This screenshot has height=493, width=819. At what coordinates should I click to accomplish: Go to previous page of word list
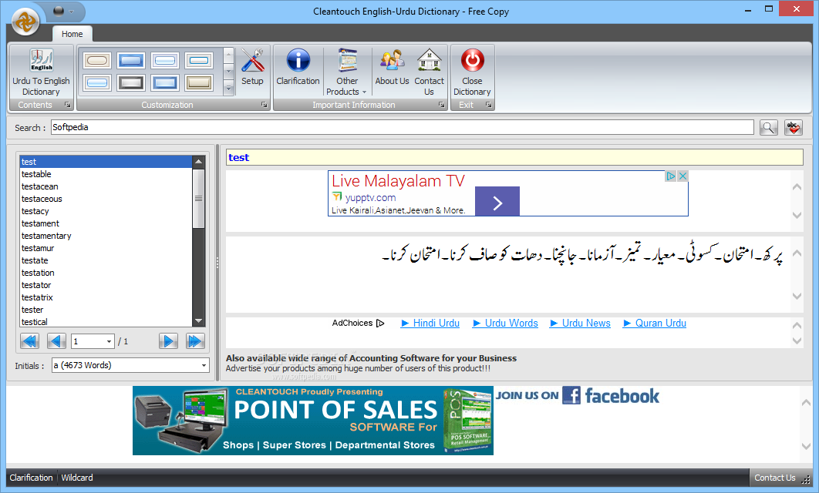point(56,341)
